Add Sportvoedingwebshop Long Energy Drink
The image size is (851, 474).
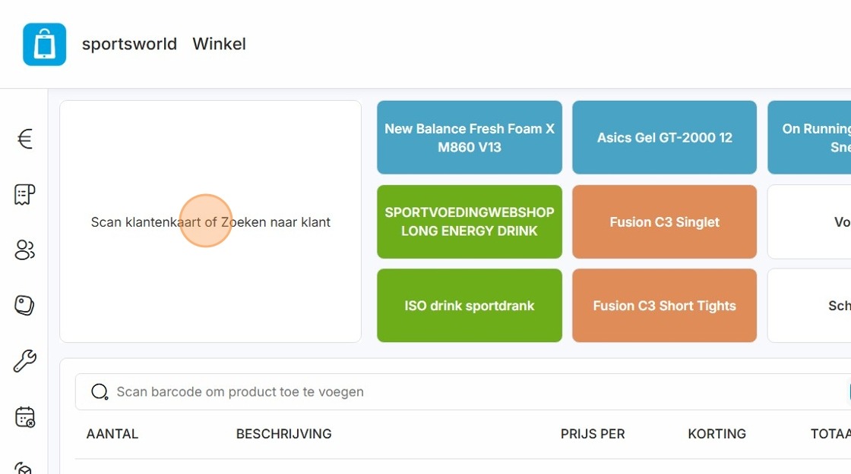[x=470, y=221]
